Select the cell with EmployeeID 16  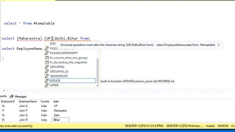pos(3,106)
